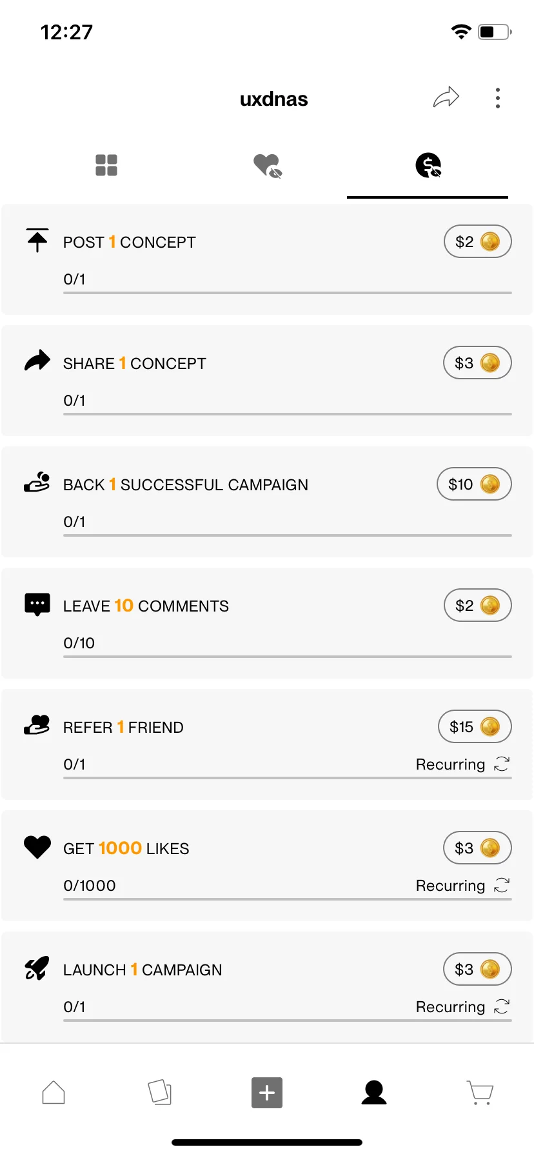This screenshot has width=534, height=1156.
Task: Tap the Leave 10 Comments progress bar
Action: coord(288,657)
